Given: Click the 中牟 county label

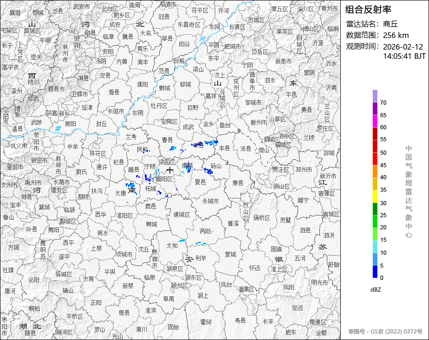Looking at the screenshot, I should coord(73,146).
